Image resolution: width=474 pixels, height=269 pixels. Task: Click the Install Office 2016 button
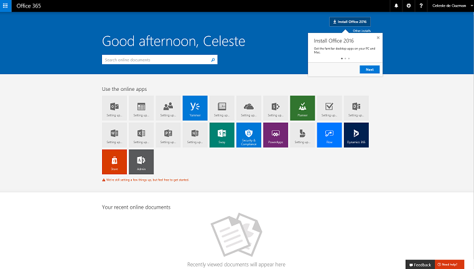350,22
